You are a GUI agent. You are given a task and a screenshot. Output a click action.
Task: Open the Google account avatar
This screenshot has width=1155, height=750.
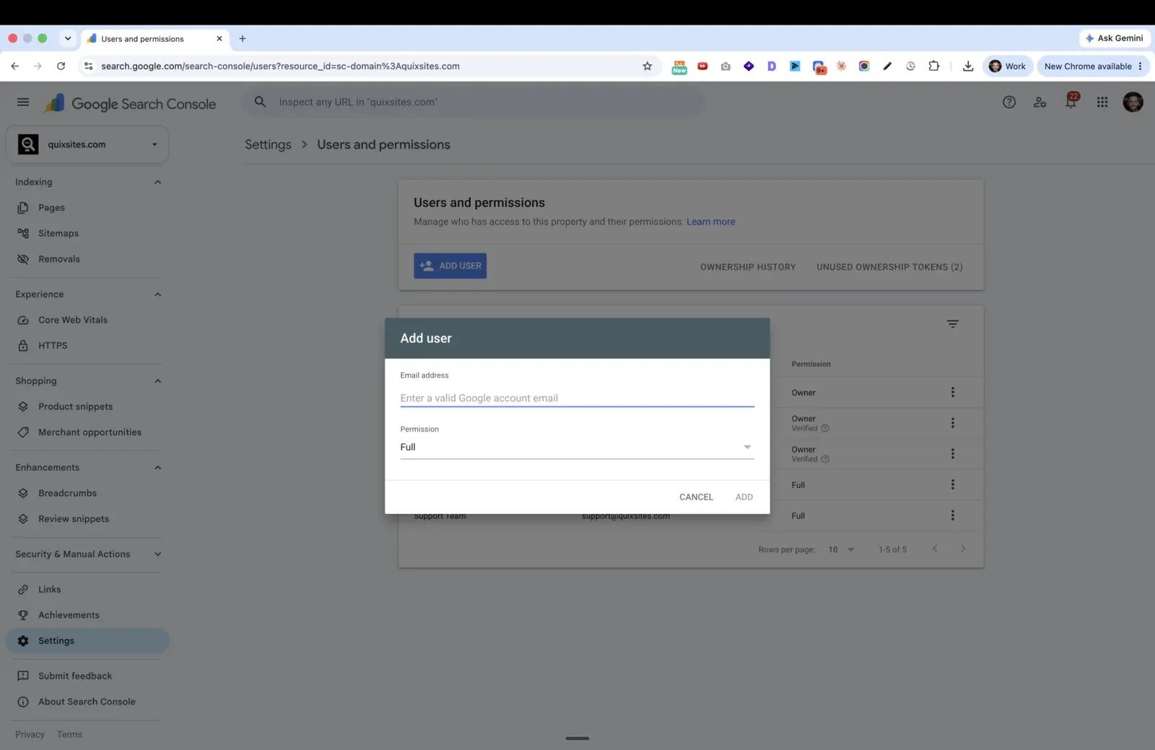point(1133,102)
